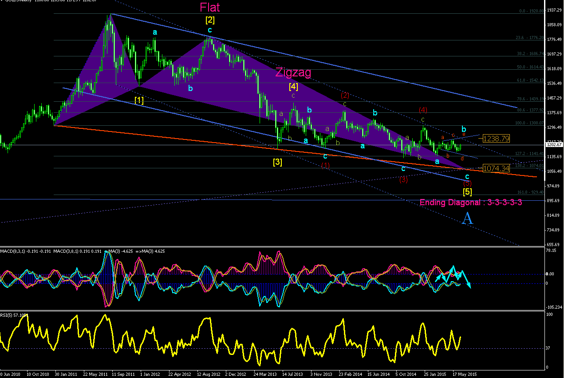The image size is (564, 378).
Task: Select the red "(2)" subwave label
Action: 345,95
